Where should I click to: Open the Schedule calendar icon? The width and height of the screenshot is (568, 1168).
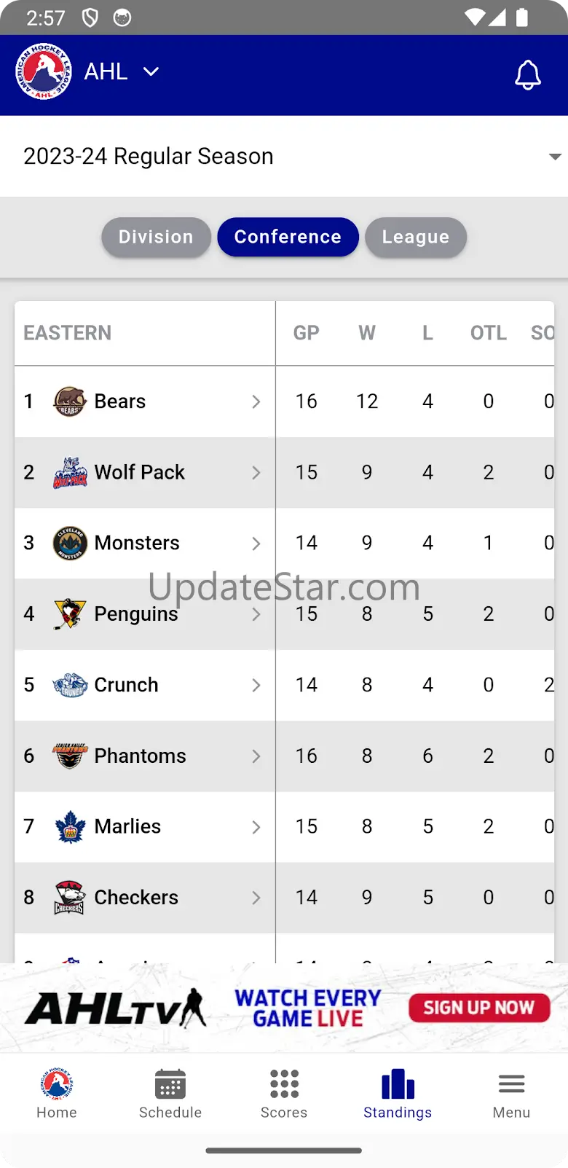170,1084
